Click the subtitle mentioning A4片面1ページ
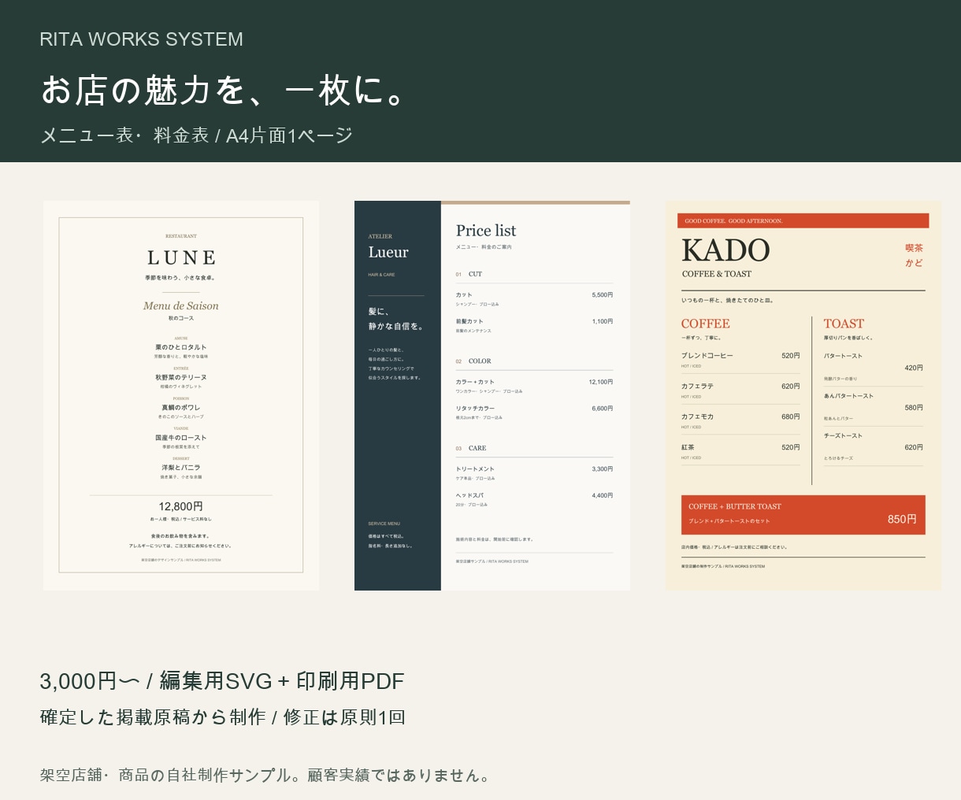This screenshot has height=800, width=961. [x=197, y=135]
